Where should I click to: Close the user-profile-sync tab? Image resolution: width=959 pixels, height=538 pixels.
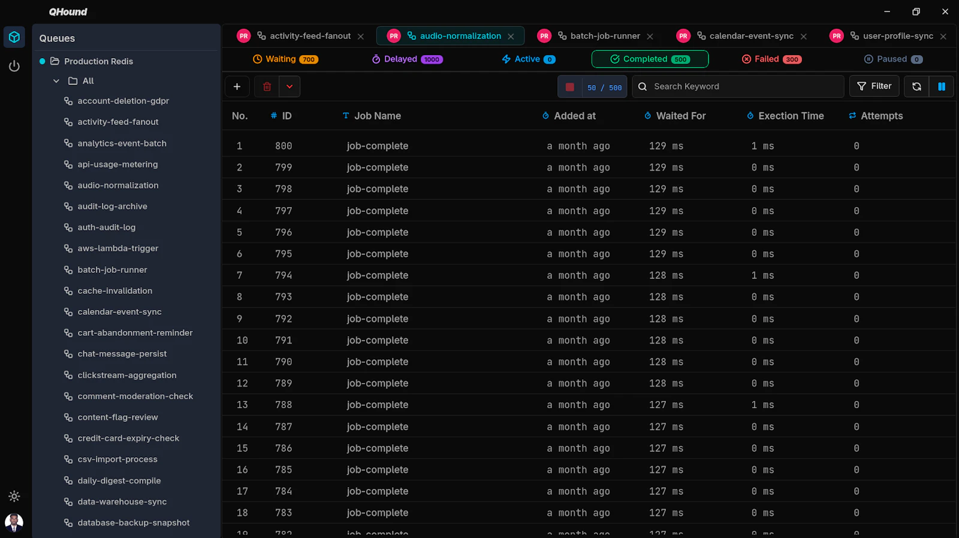(943, 37)
